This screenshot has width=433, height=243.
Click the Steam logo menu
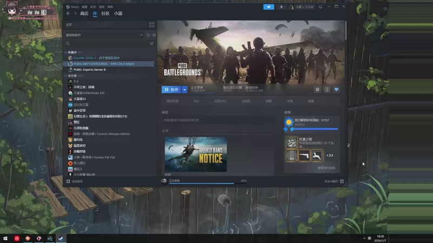(73, 7)
